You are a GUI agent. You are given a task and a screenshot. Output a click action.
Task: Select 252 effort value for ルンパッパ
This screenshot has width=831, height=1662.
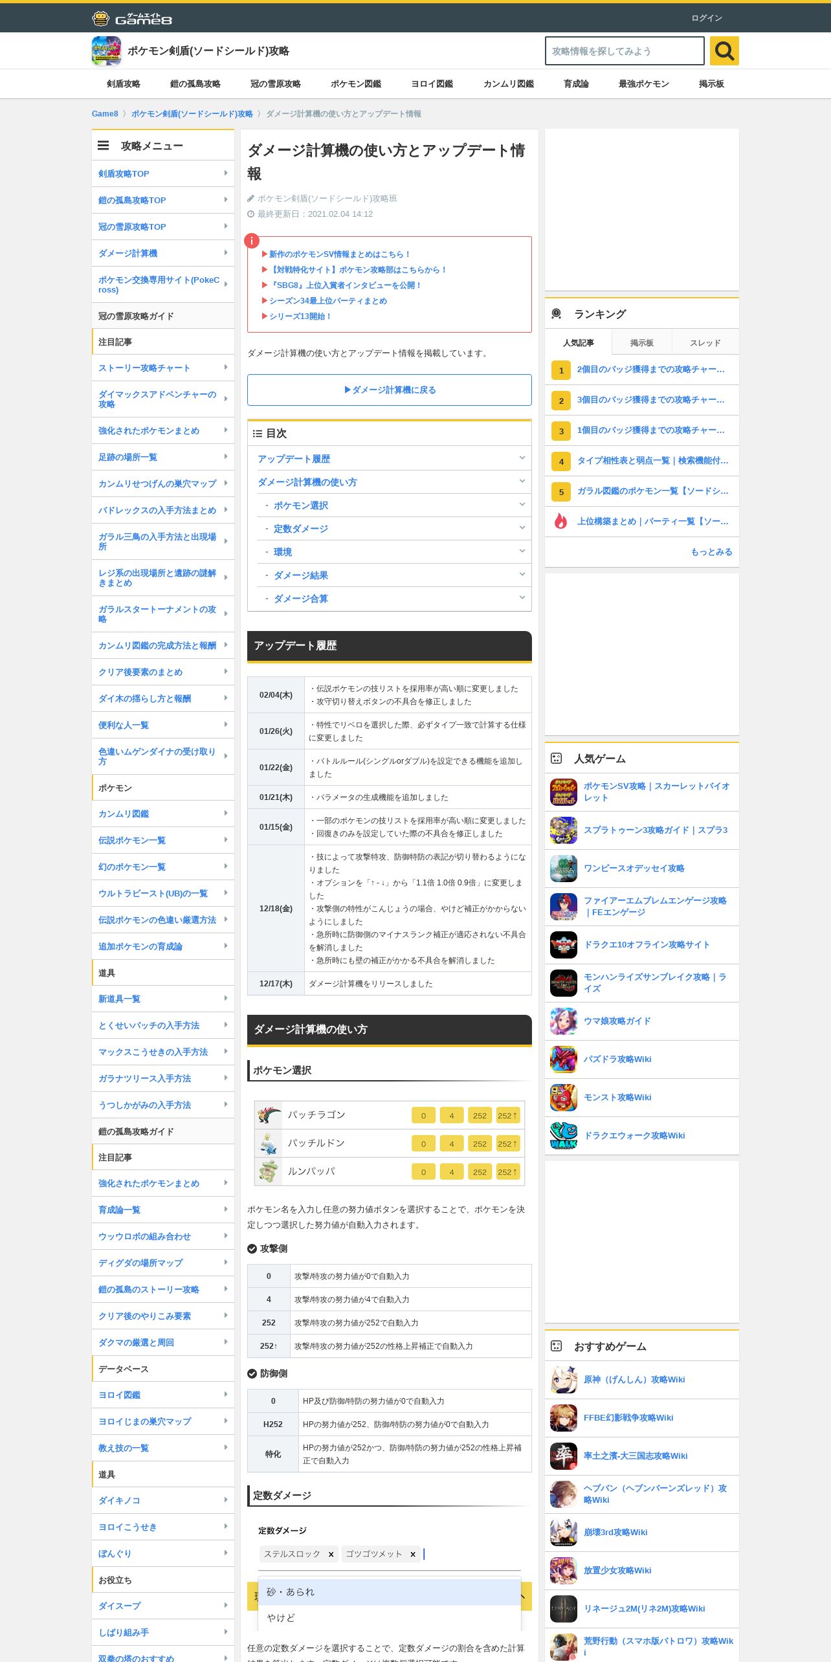point(480,1172)
